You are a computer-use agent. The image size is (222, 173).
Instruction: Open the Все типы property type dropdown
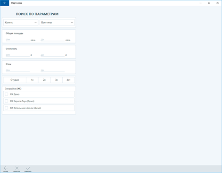pos(57,23)
